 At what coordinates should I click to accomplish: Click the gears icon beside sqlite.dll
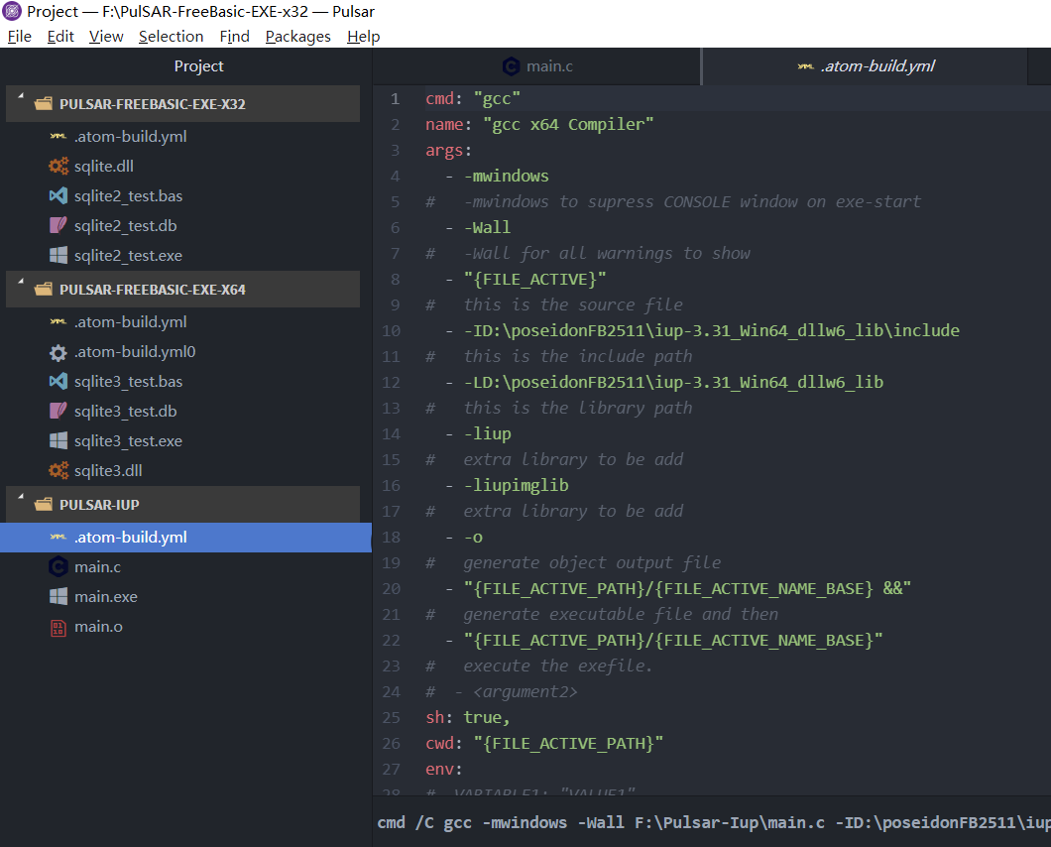click(x=58, y=166)
